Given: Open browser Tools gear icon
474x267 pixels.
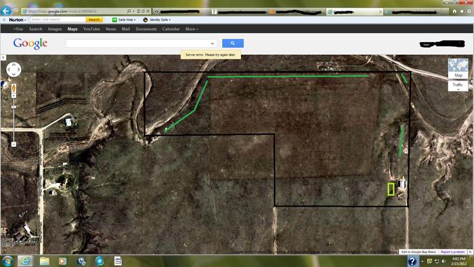Looking at the screenshot, I should click(469, 12).
